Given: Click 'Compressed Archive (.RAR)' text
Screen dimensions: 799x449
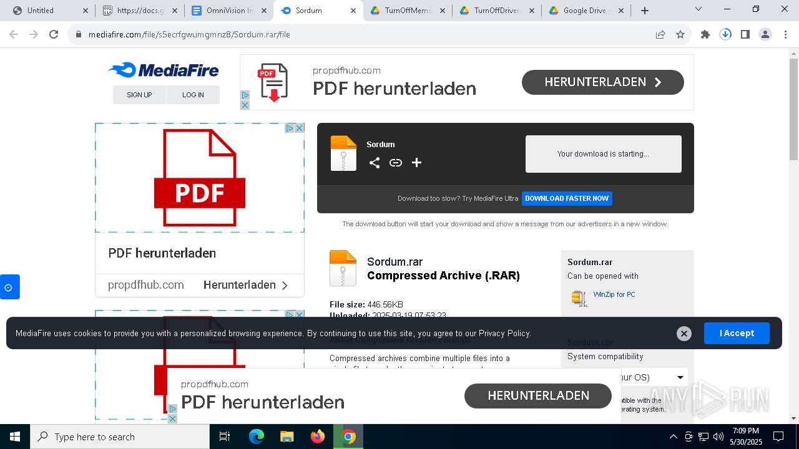Looking at the screenshot, I should [x=443, y=276].
